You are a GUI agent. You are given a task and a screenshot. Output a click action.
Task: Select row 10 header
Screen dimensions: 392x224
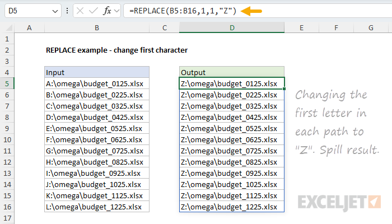(x=7, y=139)
